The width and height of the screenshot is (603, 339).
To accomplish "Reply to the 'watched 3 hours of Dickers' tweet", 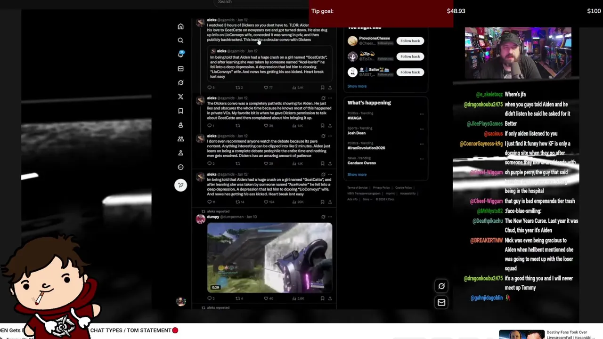I will [210, 88].
